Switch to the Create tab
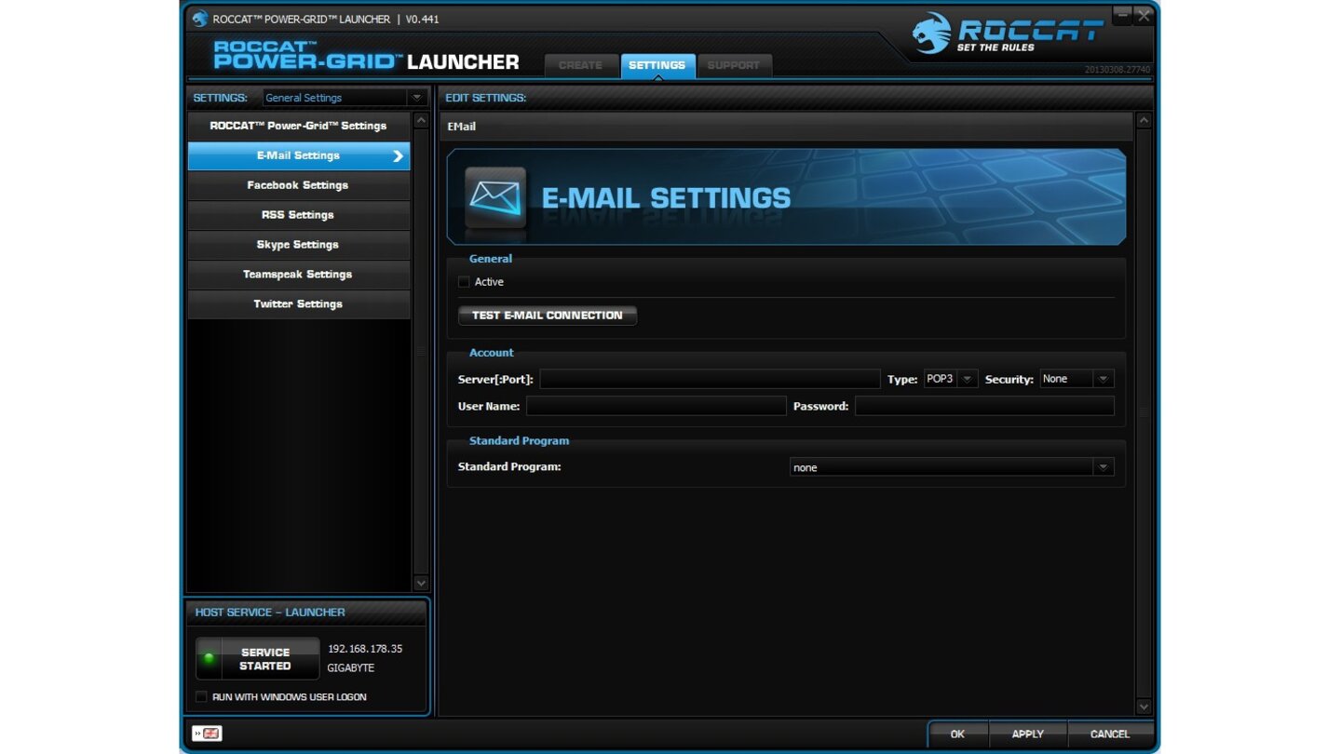This screenshot has width=1341, height=754. point(580,65)
